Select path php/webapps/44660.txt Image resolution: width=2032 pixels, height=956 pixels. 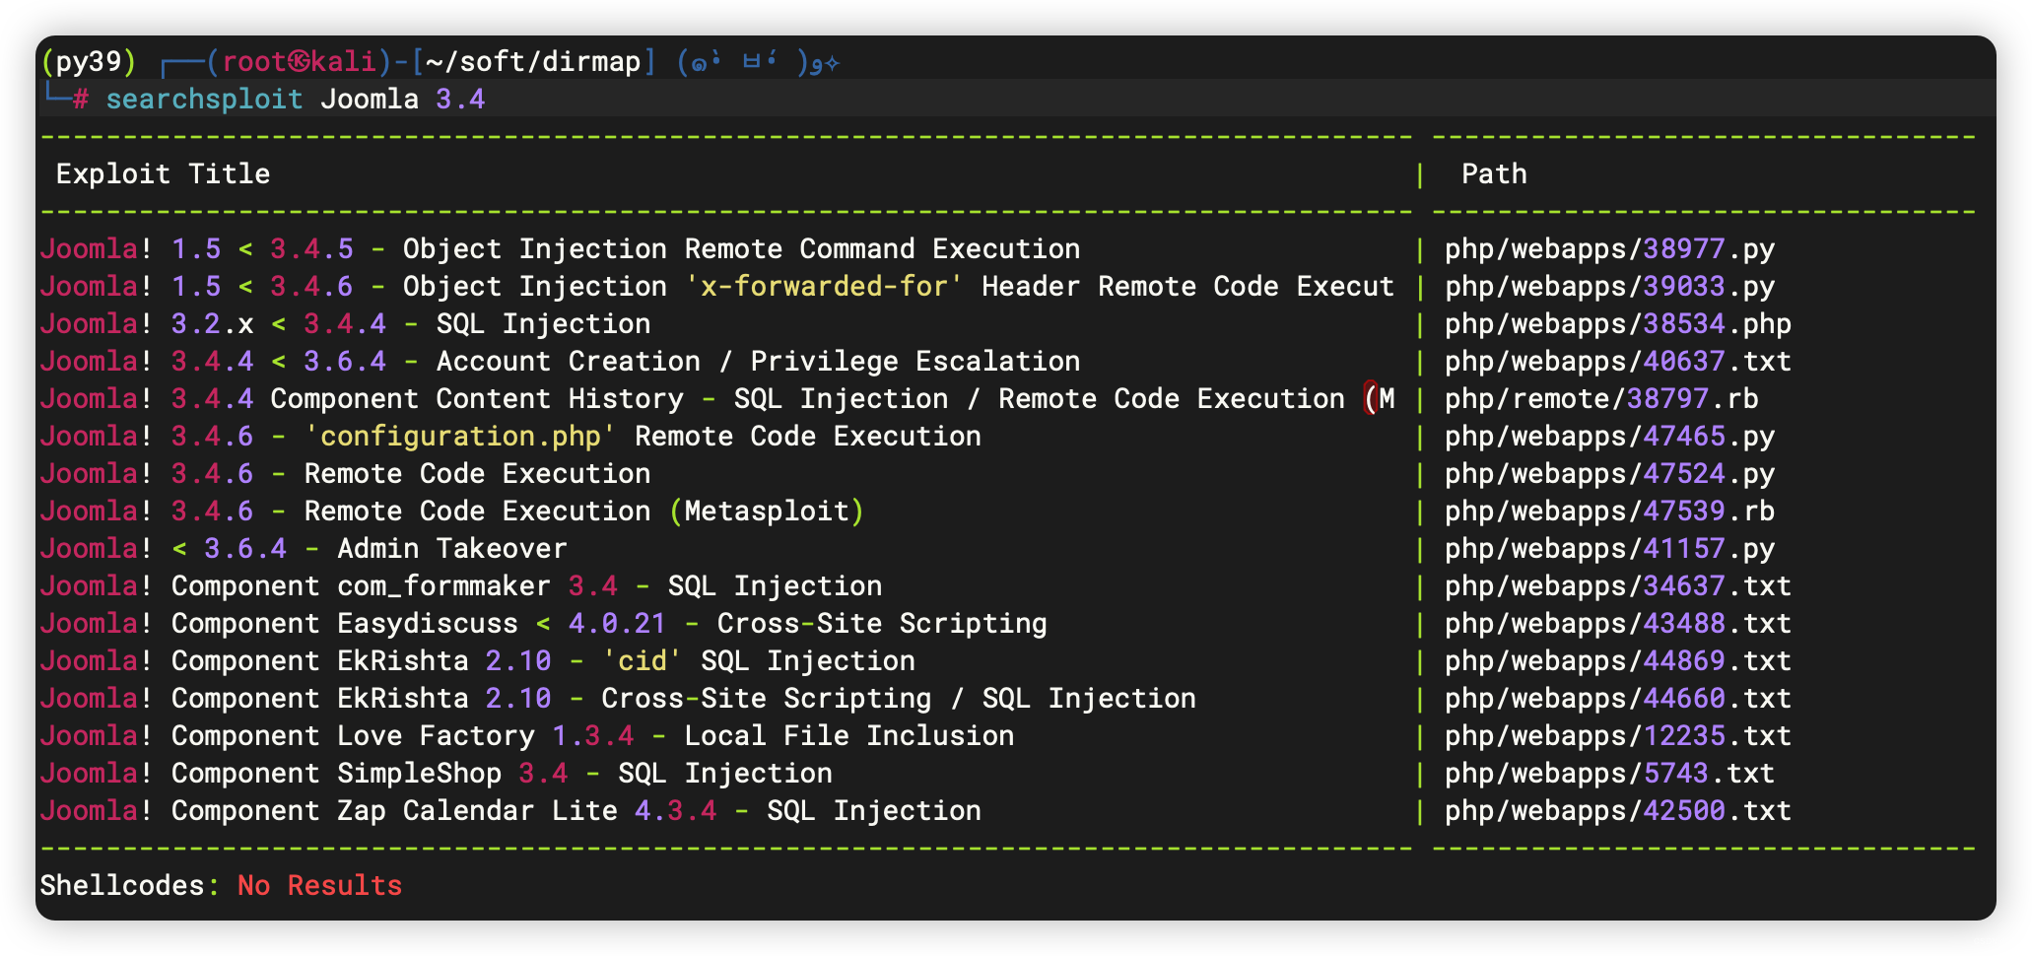click(x=1618, y=699)
